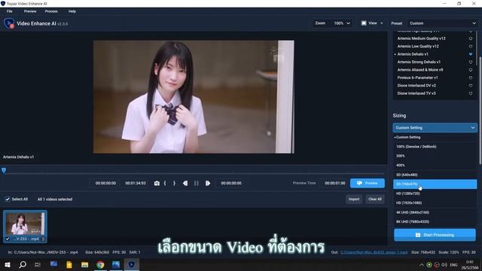Click the Video Enhance AI logo icon
Screen dimensions: 482x271
point(9,23)
